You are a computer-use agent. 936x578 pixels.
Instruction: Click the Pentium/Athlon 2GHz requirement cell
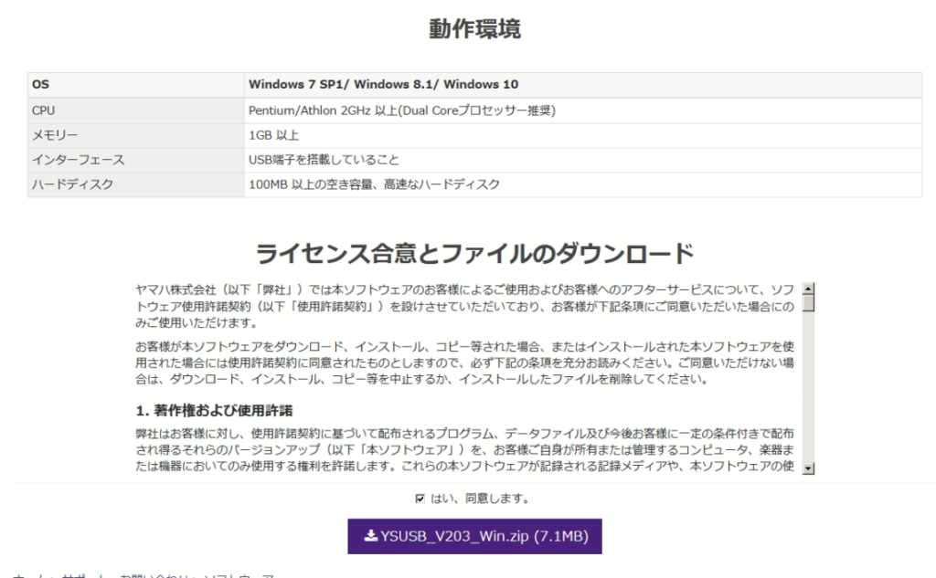(x=583, y=110)
